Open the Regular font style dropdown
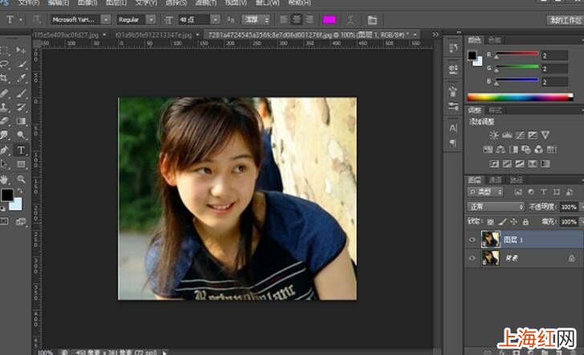Viewport: 584px width, 355px height. (151, 19)
